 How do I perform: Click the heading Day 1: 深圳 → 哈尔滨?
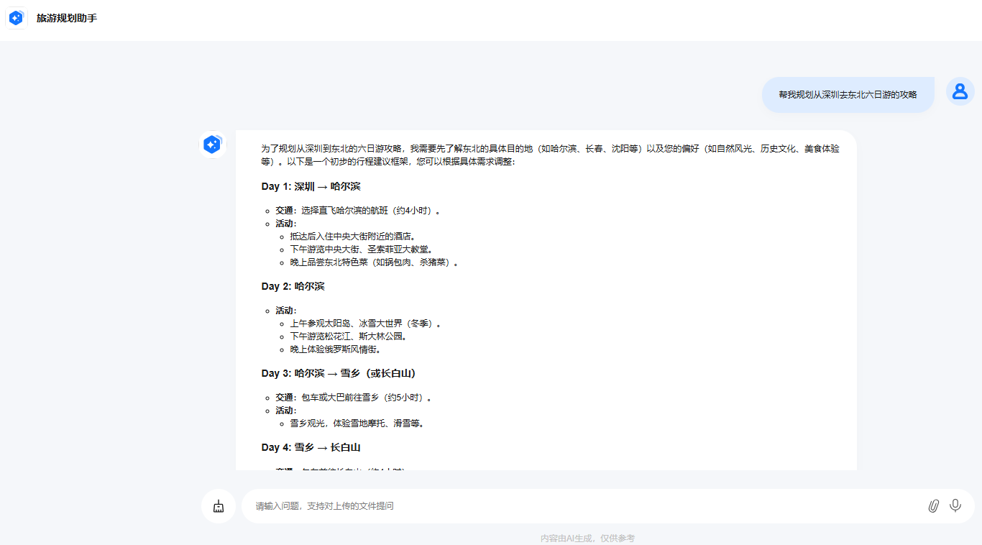[x=311, y=186]
